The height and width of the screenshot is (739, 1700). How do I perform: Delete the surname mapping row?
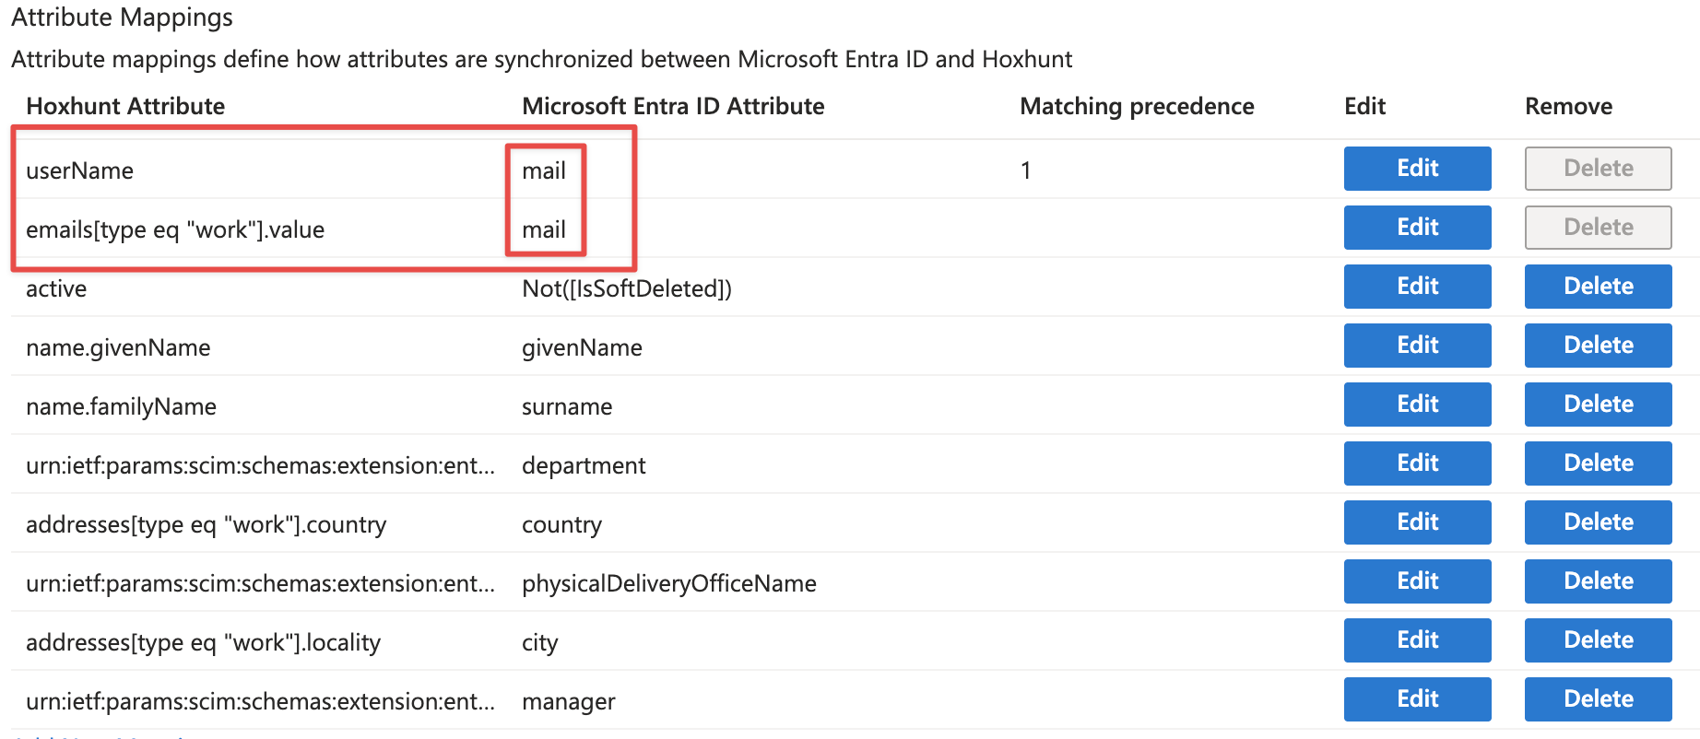coord(1598,405)
